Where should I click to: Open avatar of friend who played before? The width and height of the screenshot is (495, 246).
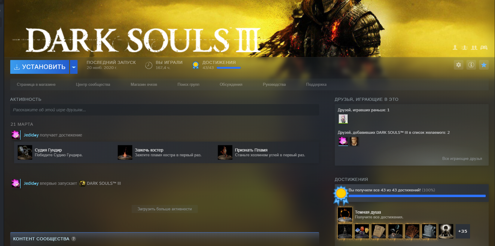point(343,119)
